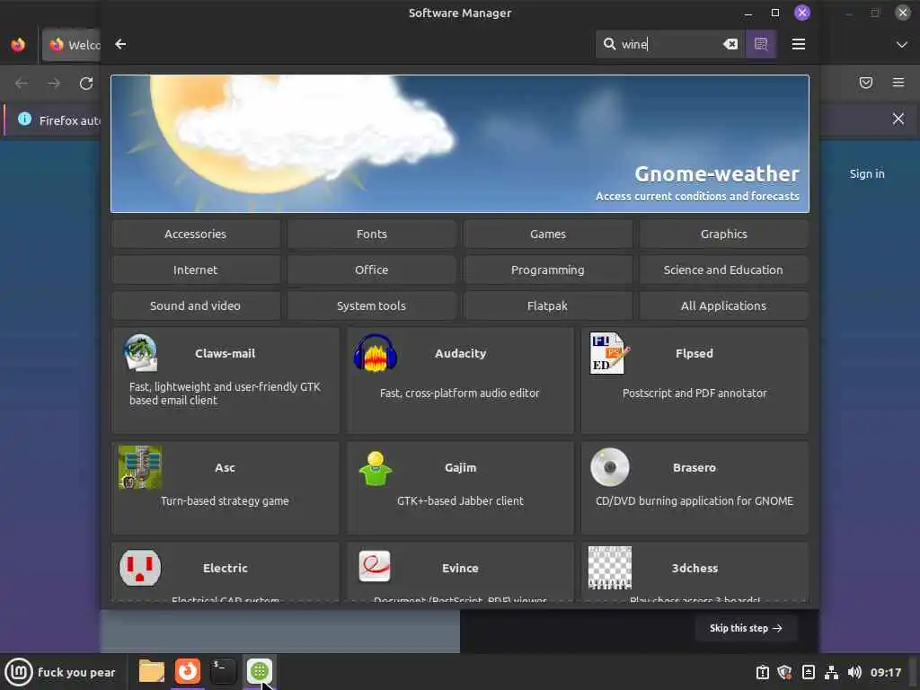Open update manager shield tray icon
This screenshot has height=690, width=920.
[784, 672]
